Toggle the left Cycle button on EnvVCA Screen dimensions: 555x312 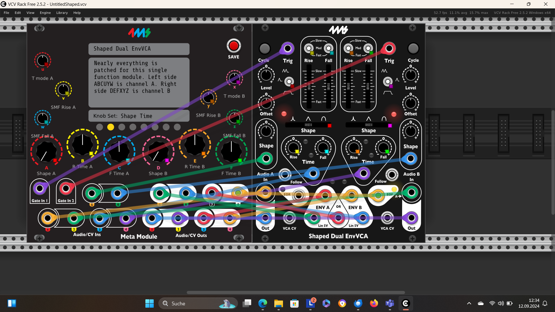264,49
